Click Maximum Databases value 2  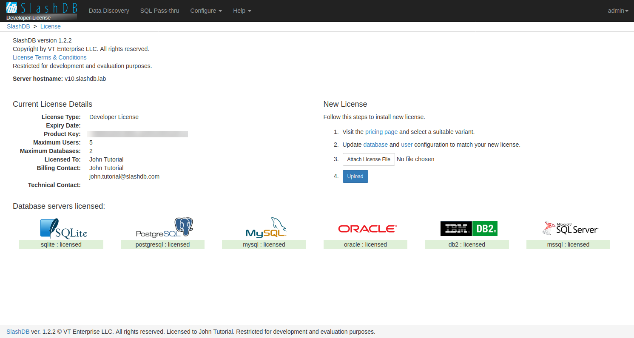[91, 151]
